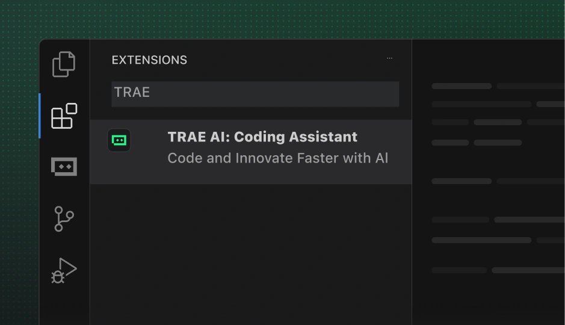The width and height of the screenshot is (565, 325).
Task: Open the Run and Debug bug icon
Action: click(64, 271)
